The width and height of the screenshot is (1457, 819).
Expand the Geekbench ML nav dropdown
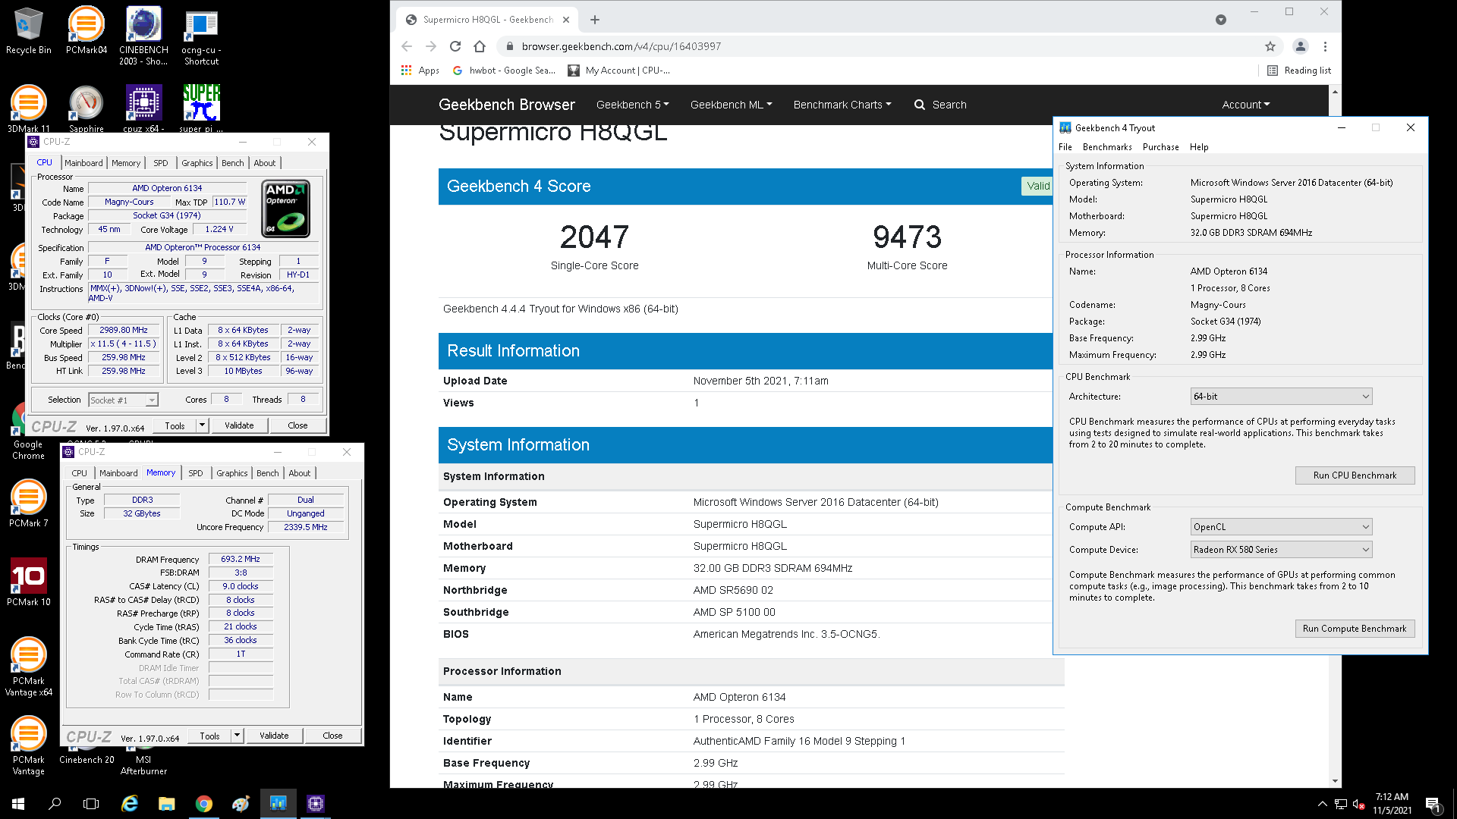pos(731,105)
